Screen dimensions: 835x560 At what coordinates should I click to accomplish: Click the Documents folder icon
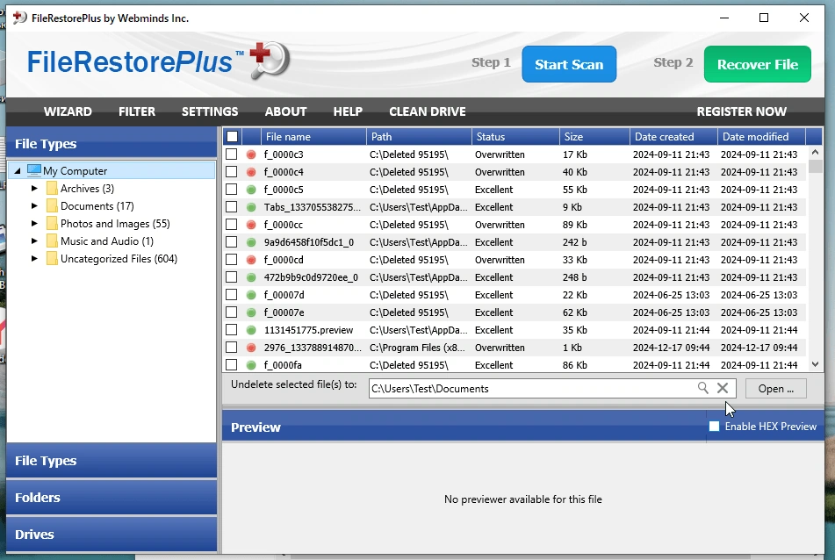pyautogui.click(x=52, y=206)
